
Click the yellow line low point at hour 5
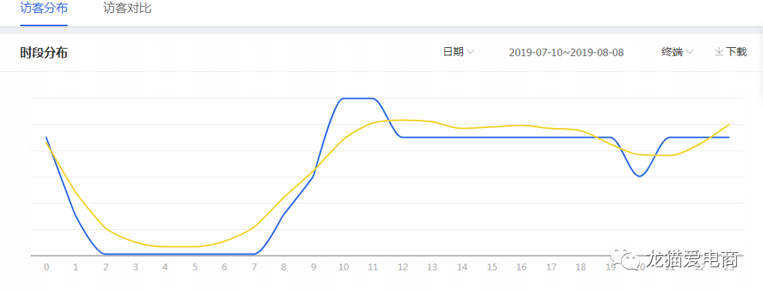tap(194, 246)
